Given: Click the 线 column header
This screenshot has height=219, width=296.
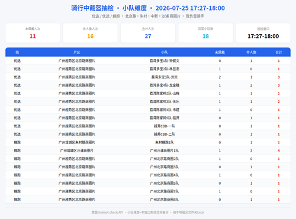Looking at the screenshot, I should 17,53.
